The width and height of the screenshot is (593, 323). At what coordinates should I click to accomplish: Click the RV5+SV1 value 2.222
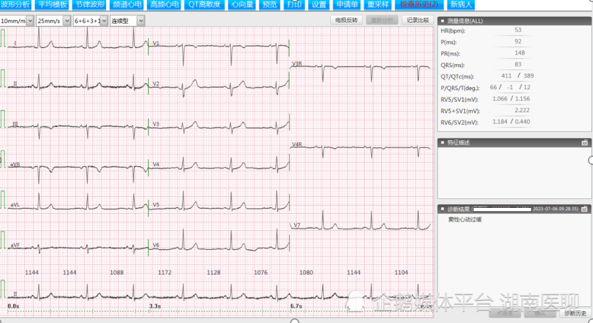click(x=522, y=110)
